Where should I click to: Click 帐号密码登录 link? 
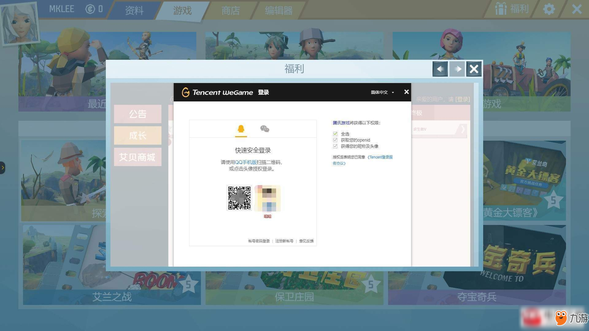tap(259, 241)
